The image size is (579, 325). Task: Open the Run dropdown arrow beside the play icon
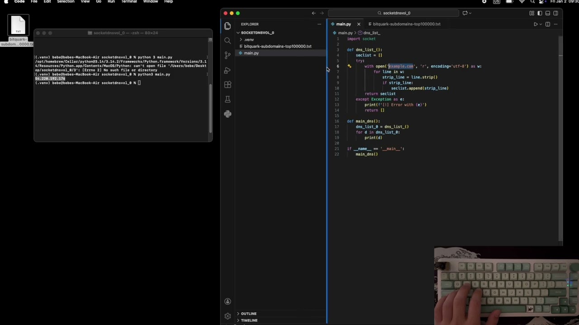[541, 24]
